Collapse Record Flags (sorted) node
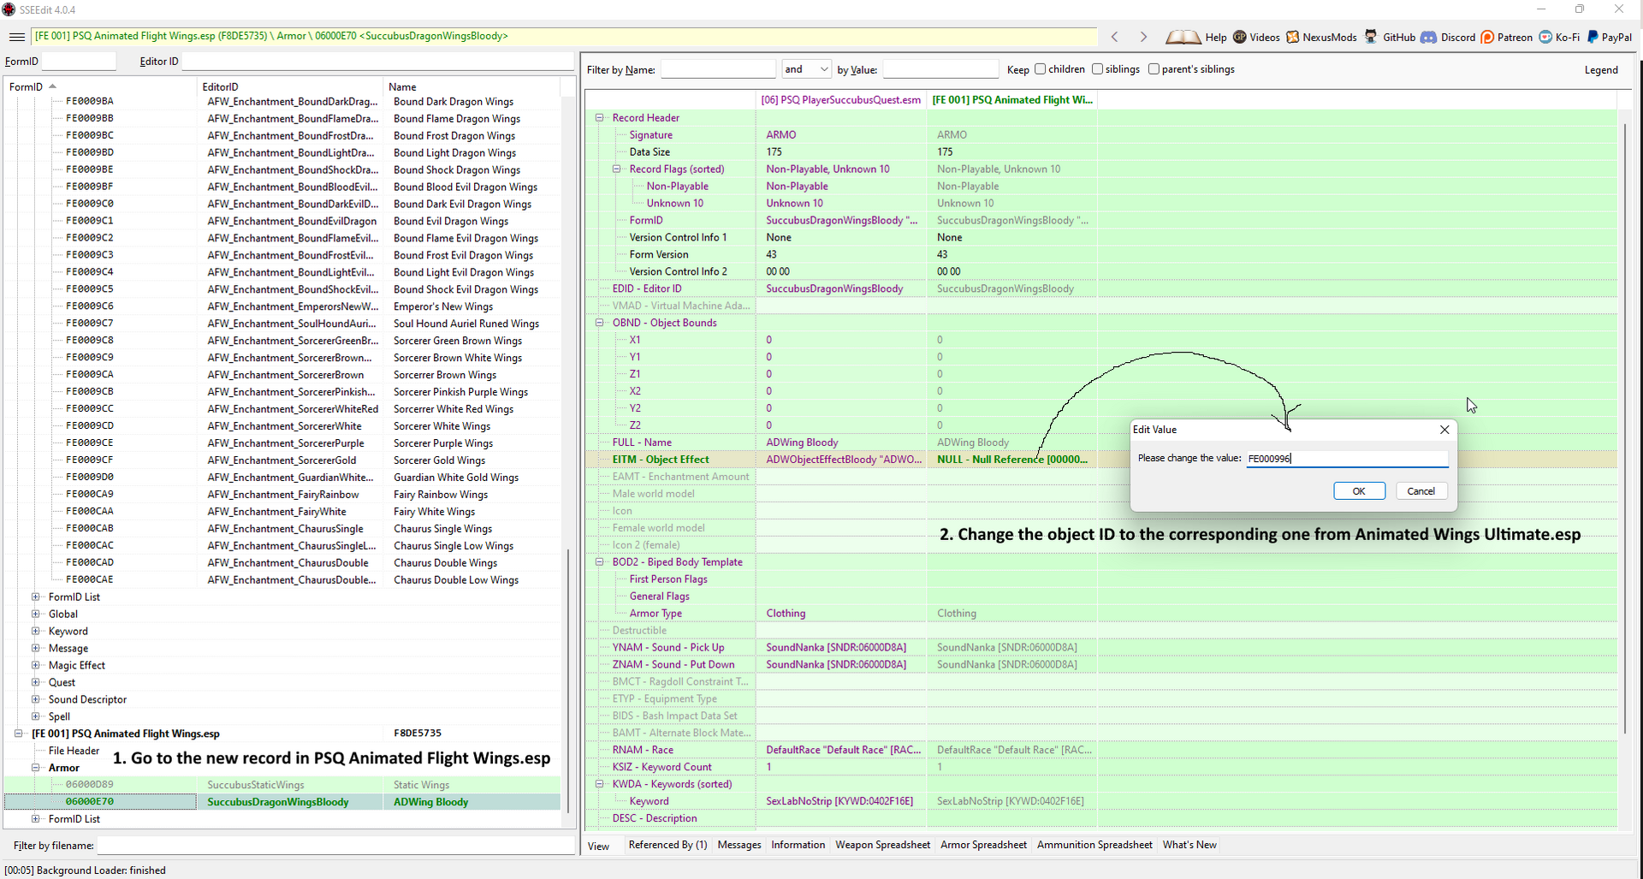The height and width of the screenshot is (879, 1643). pos(616,169)
